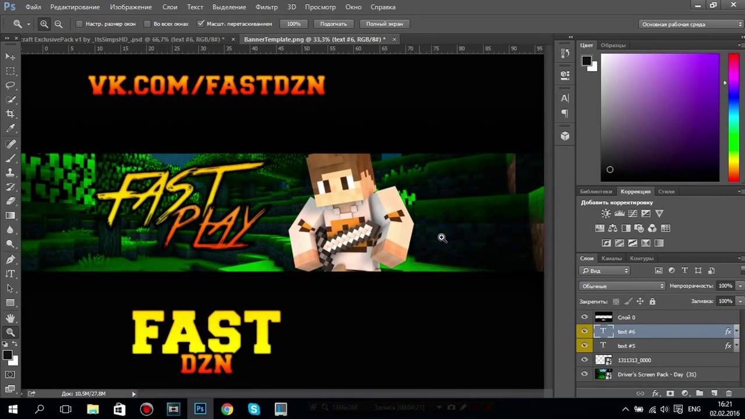Add a Brightness/Contrast adjustment
This screenshot has width=745, height=419.
606,214
